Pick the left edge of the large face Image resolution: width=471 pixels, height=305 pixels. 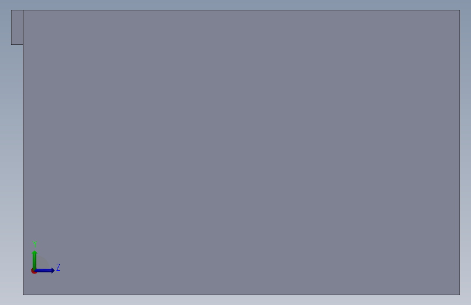coord(23,170)
